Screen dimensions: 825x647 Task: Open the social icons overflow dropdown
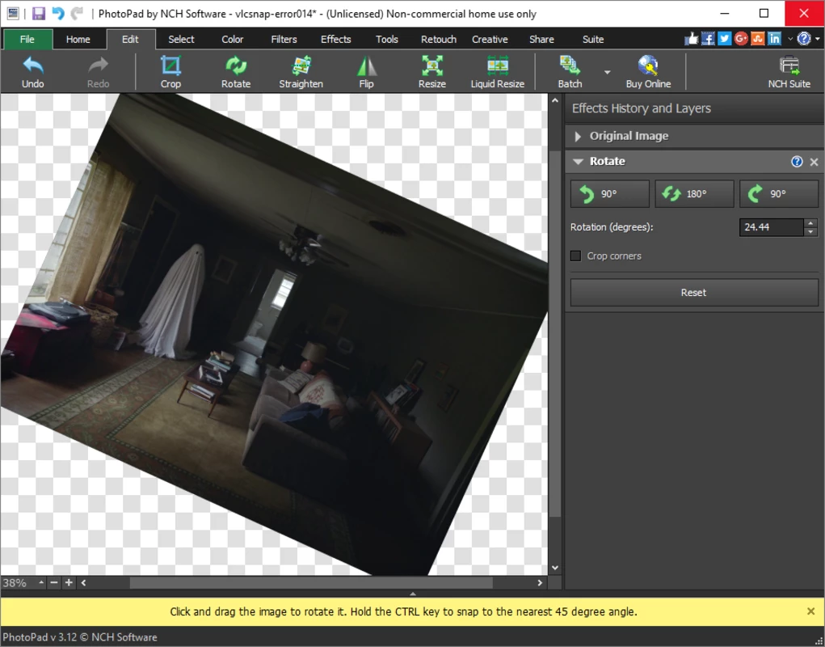(x=789, y=39)
